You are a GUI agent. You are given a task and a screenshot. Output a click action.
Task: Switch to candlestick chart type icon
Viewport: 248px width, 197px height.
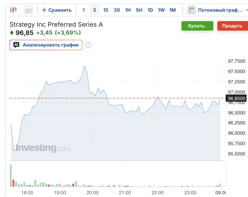(13, 10)
